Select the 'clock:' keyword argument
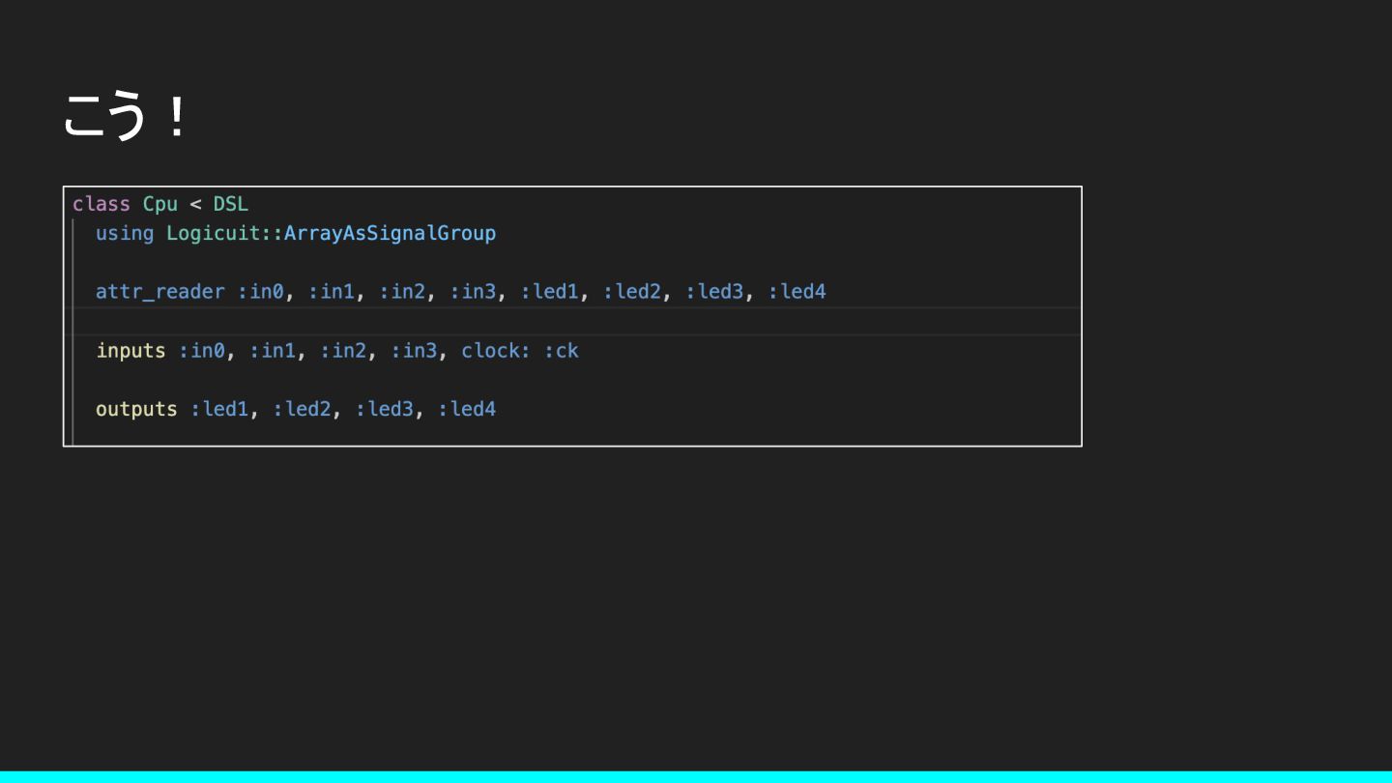This screenshot has width=1392, height=783. (496, 351)
